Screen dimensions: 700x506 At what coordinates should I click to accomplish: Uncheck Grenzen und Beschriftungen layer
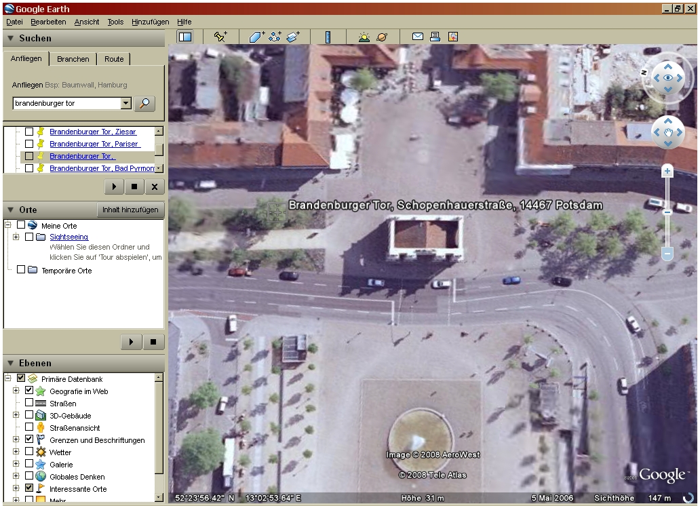(x=29, y=439)
